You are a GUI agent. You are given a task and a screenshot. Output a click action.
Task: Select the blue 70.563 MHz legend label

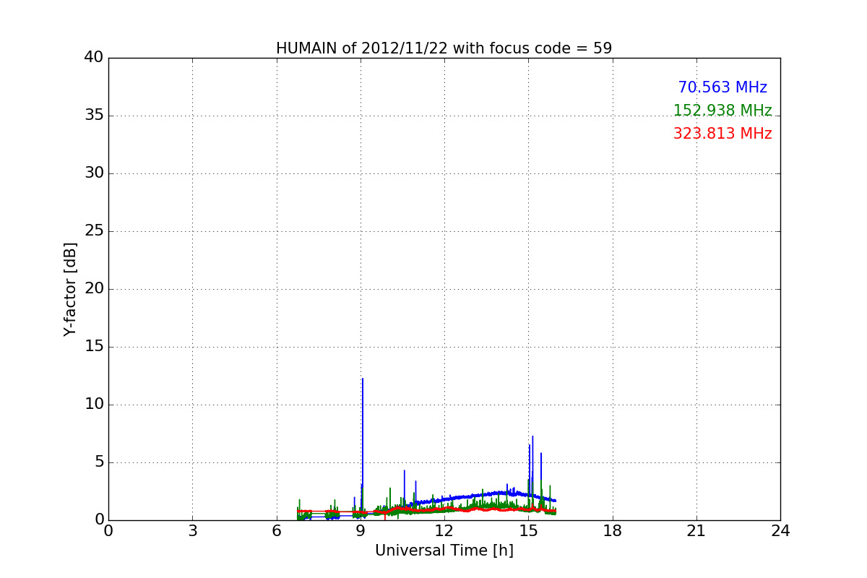722,87
